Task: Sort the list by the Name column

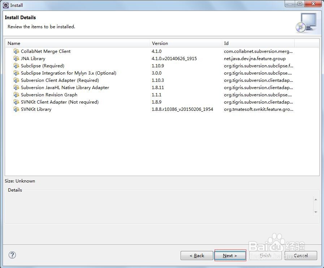Action: 77,43
